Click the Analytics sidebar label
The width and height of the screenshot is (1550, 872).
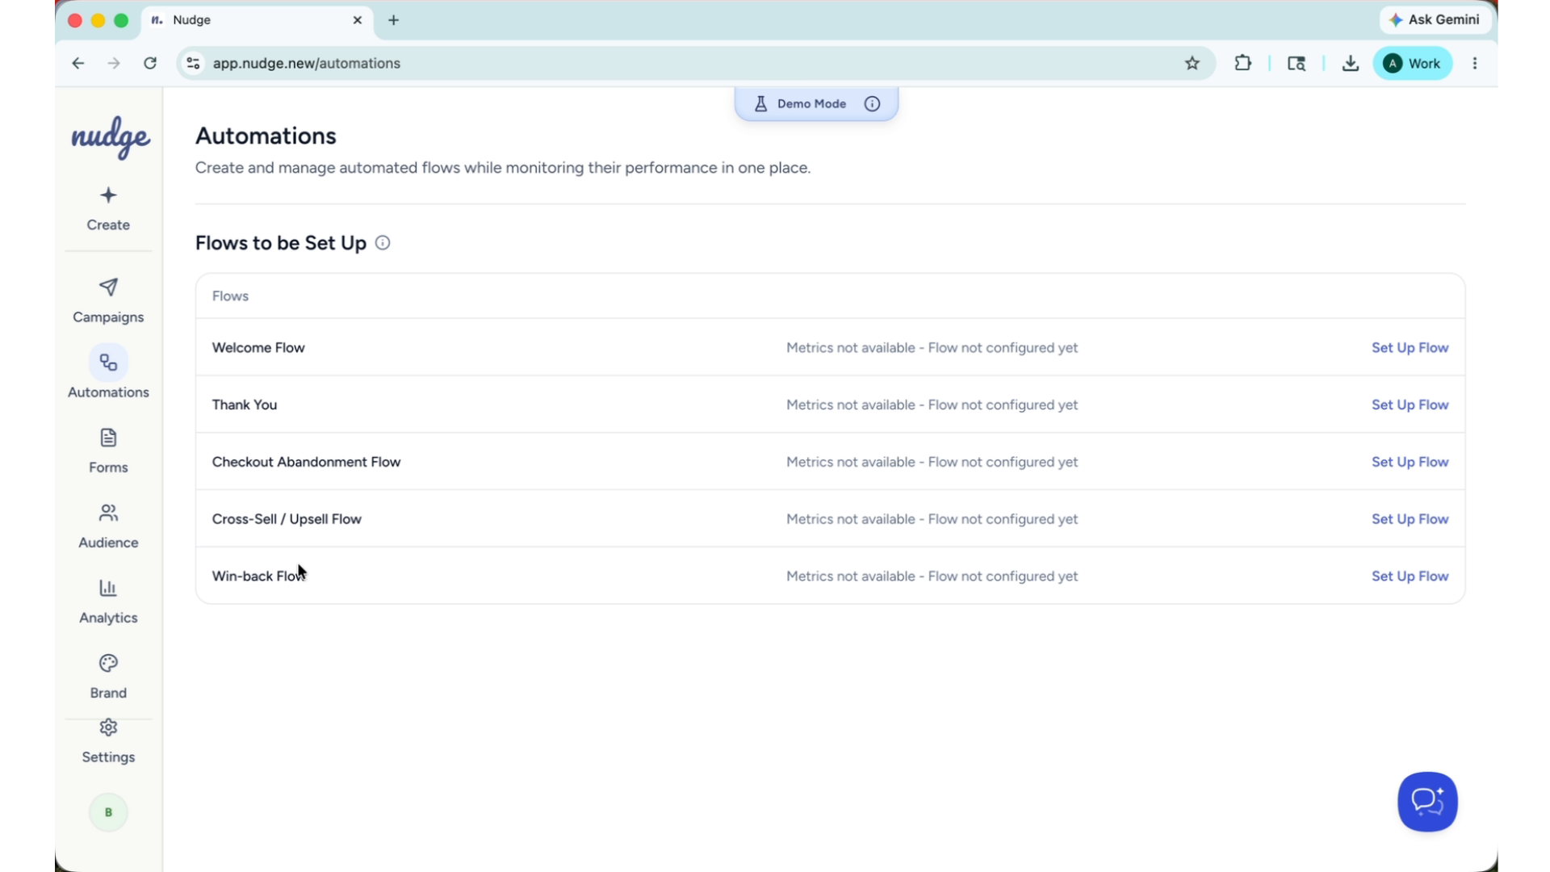point(108,618)
